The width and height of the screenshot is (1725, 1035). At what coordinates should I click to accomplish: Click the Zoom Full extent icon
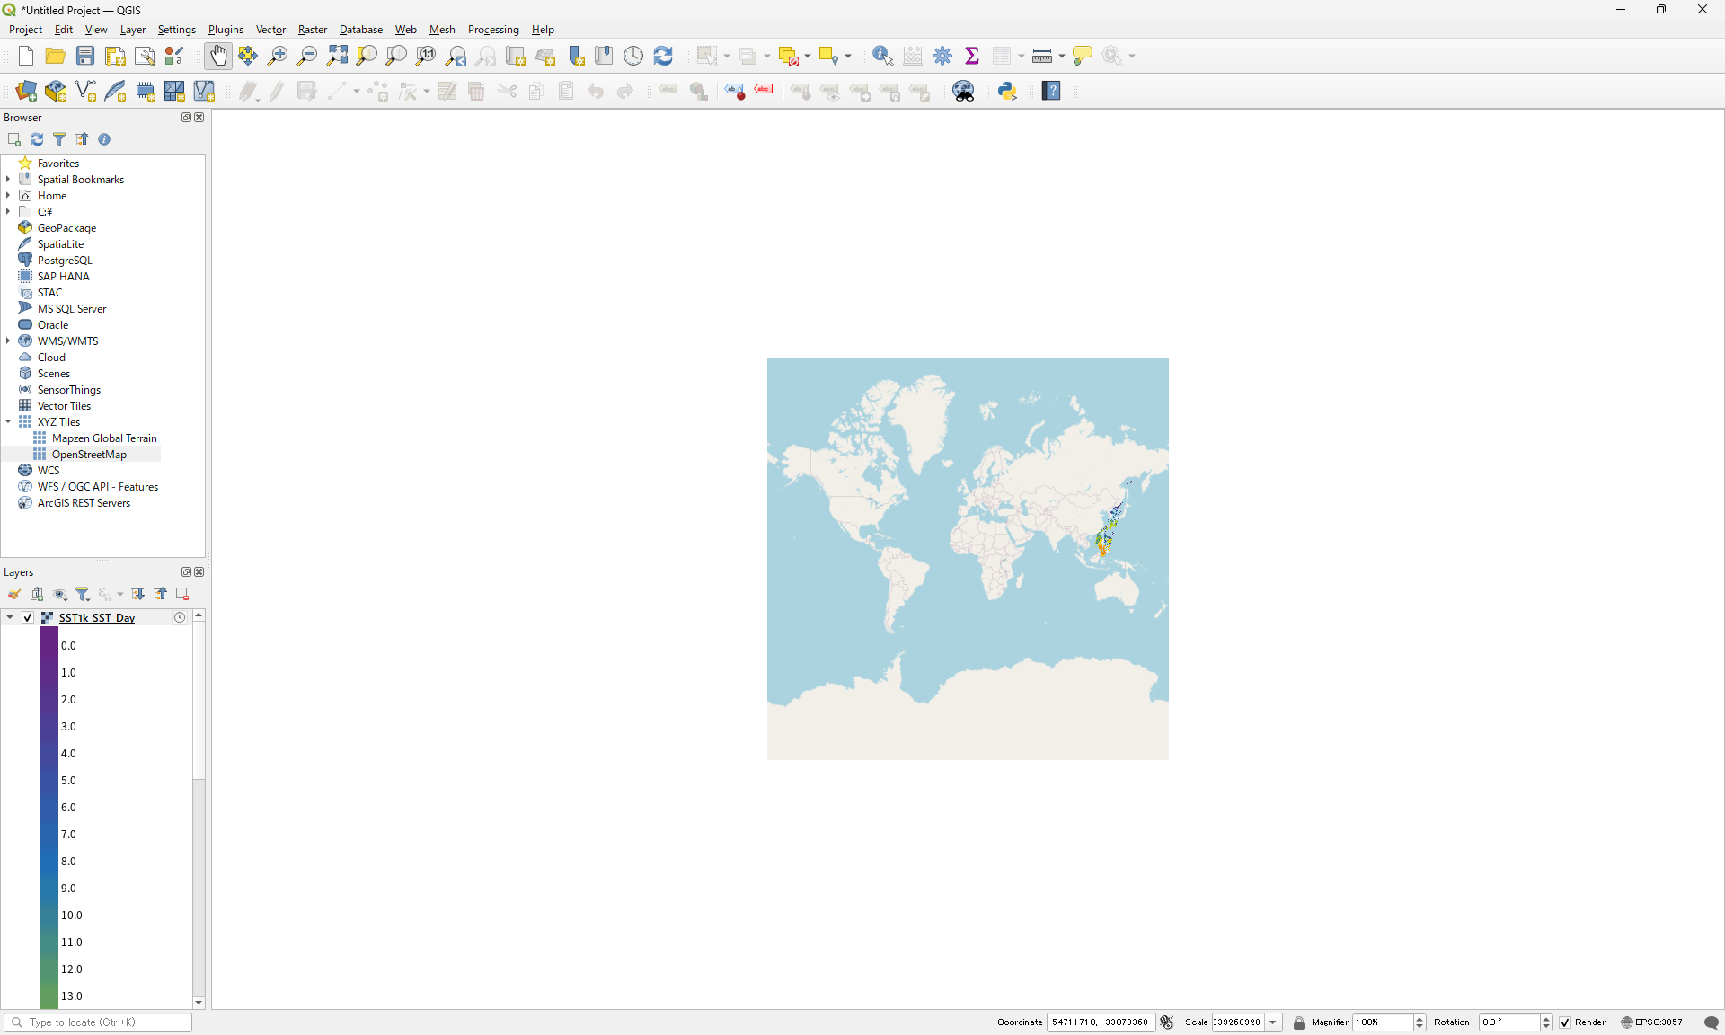click(x=337, y=56)
